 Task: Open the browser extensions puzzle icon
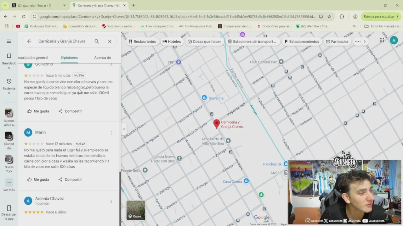[342, 16]
